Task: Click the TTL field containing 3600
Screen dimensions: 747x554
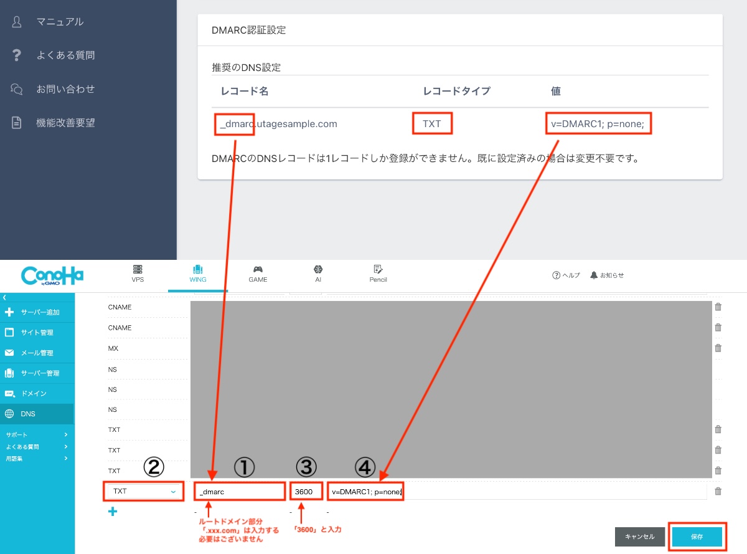Action: pos(306,492)
